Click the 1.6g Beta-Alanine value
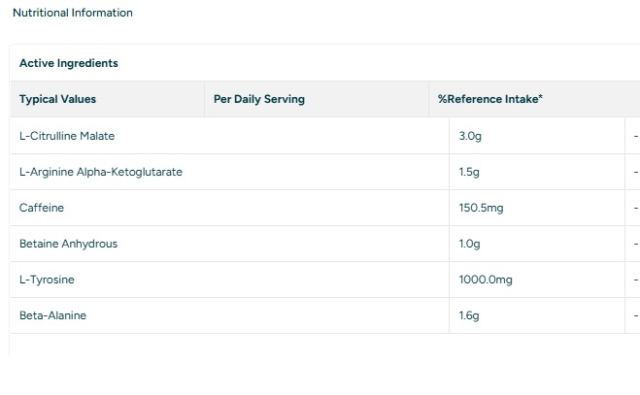 [x=469, y=315]
